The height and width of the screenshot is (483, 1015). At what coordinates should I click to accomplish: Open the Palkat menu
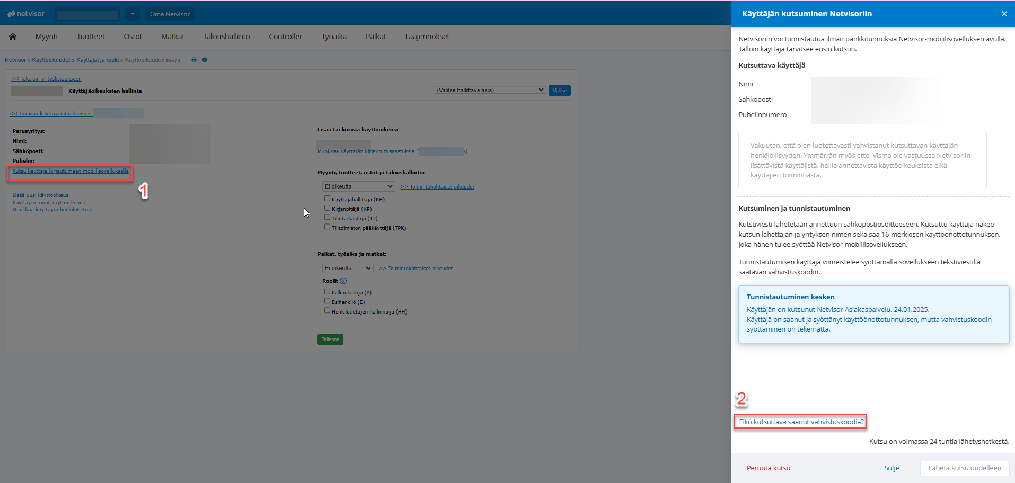pos(376,37)
